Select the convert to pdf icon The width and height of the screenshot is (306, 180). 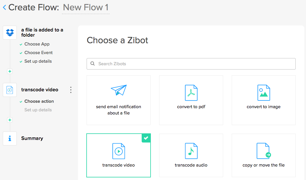(191, 93)
